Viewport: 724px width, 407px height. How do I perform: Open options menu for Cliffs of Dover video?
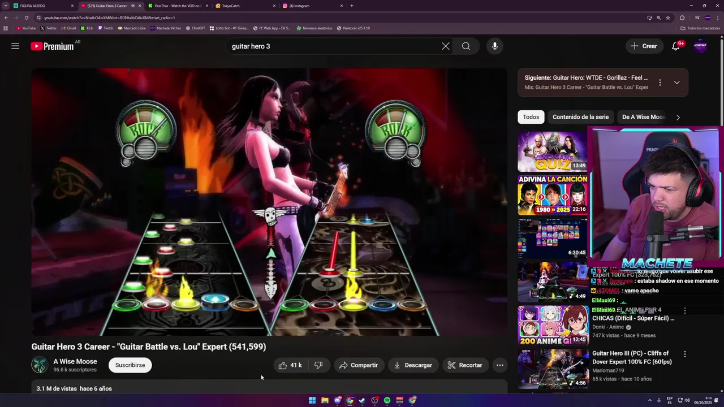(x=684, y=354)
